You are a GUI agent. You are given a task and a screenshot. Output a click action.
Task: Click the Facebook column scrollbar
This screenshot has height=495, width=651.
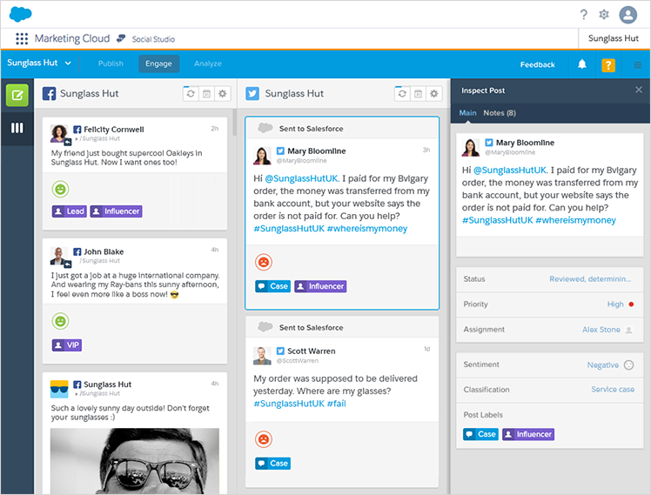[235, 123]
